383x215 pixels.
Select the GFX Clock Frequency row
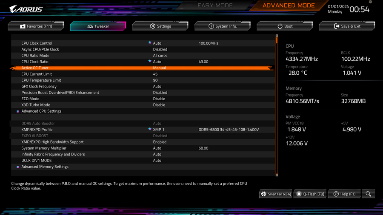pos(143,87)
